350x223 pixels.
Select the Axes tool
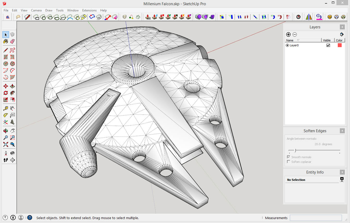pyautogui.click(x=6, y=122)
